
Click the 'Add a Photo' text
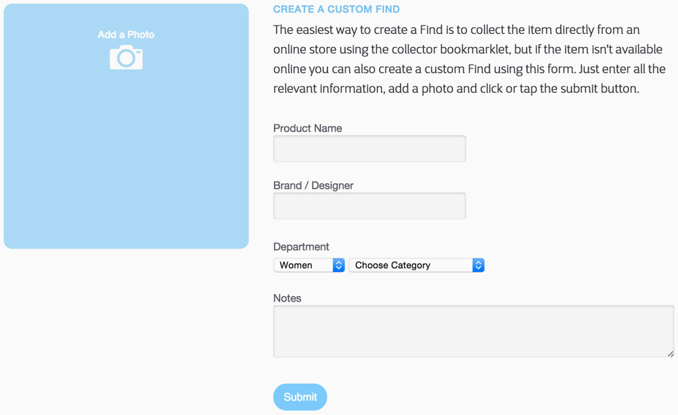point(126,35)
